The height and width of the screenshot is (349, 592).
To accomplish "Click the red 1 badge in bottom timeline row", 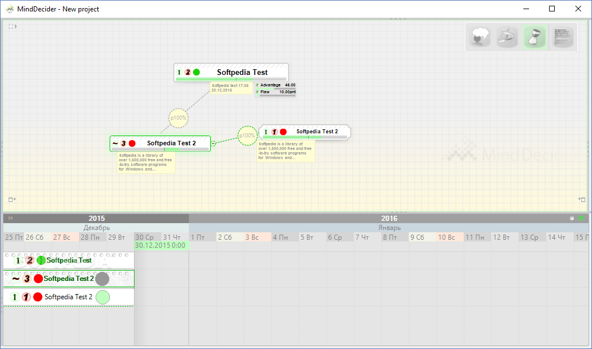I will (x=26, y=297).
